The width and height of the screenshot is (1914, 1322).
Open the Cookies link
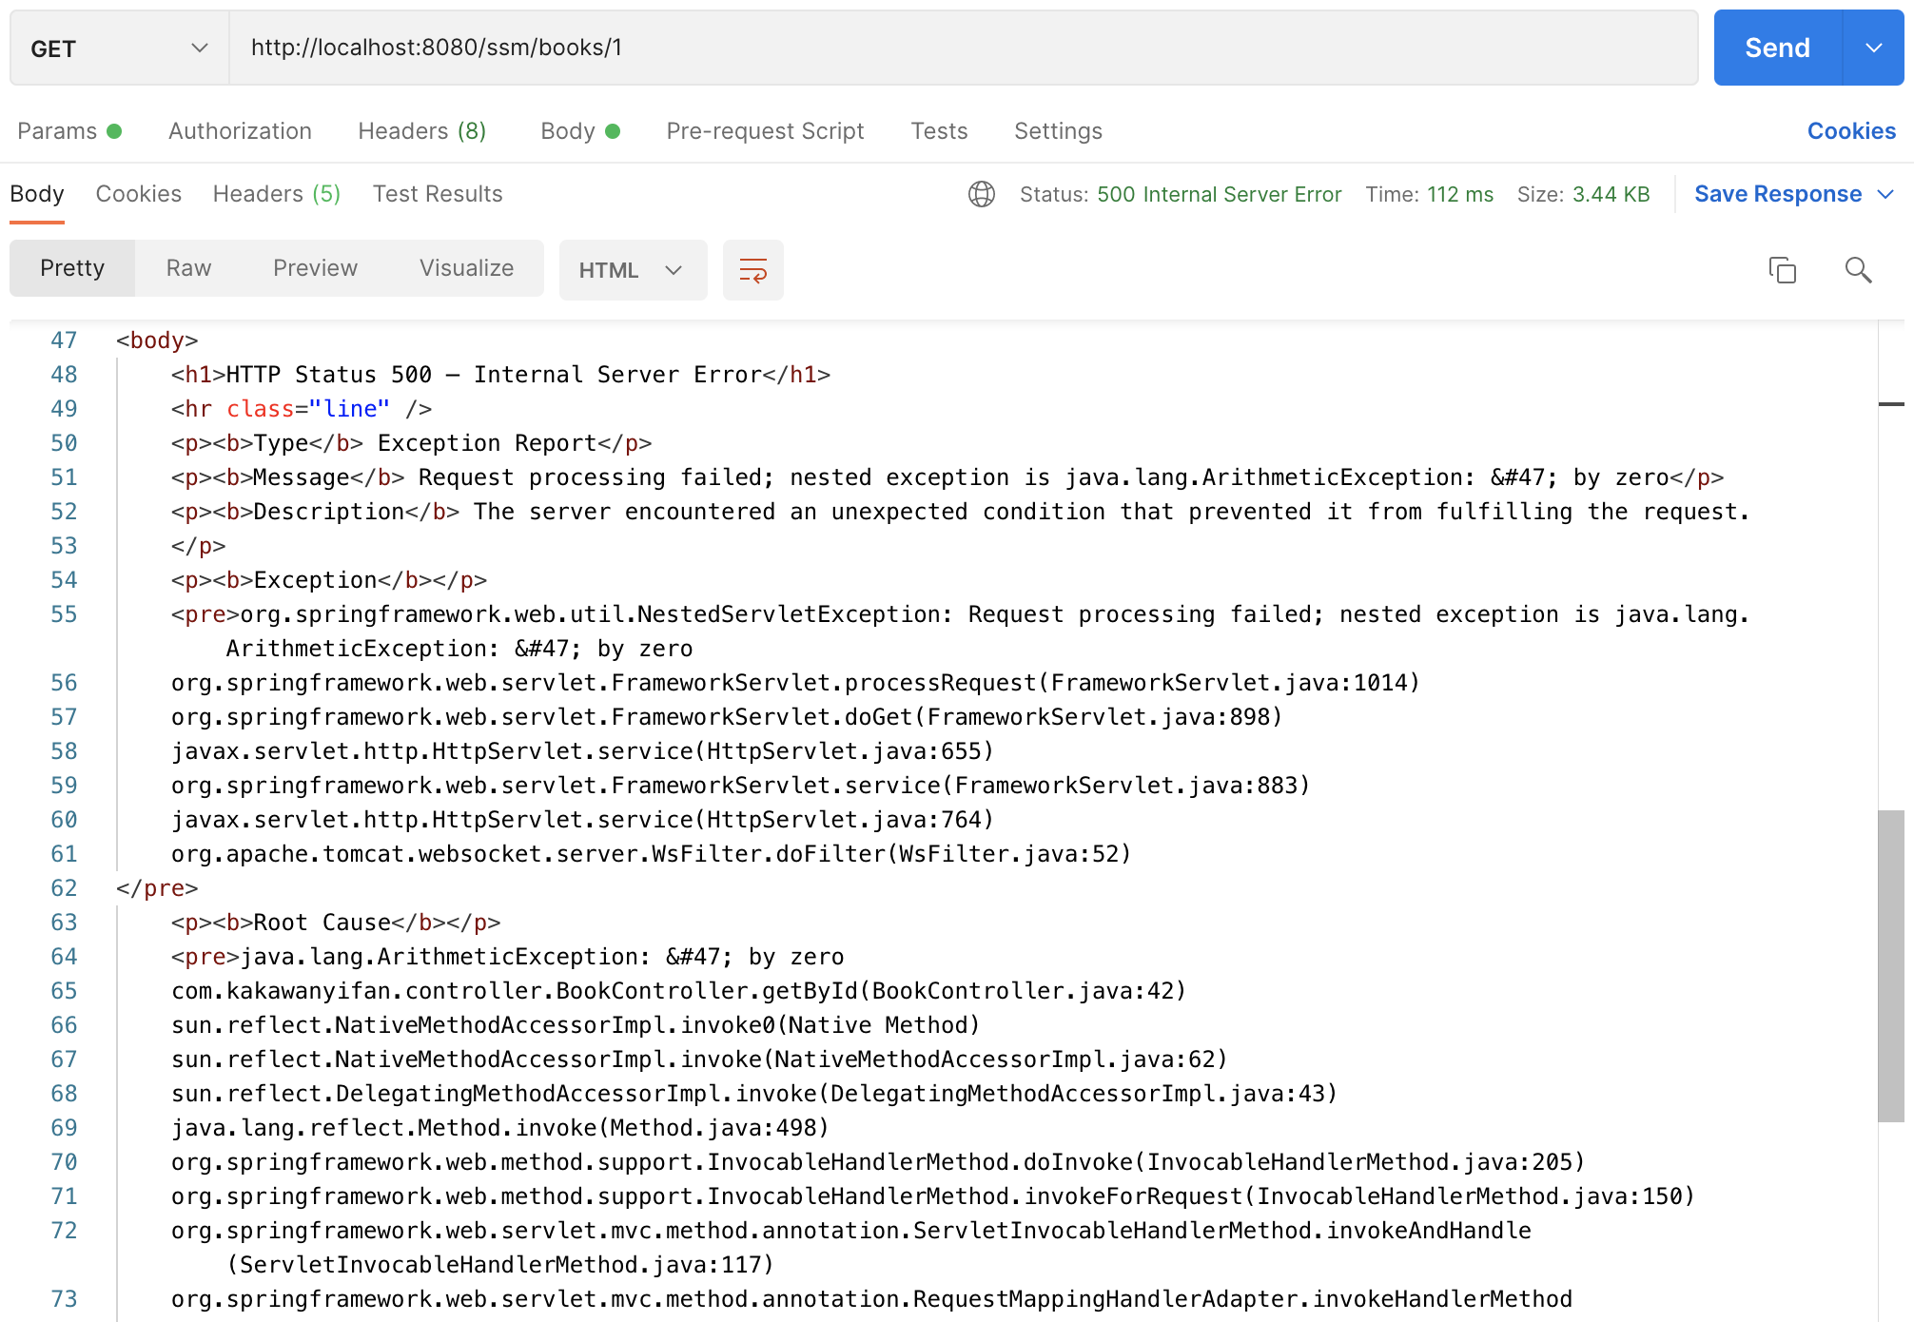(1850, 131)
